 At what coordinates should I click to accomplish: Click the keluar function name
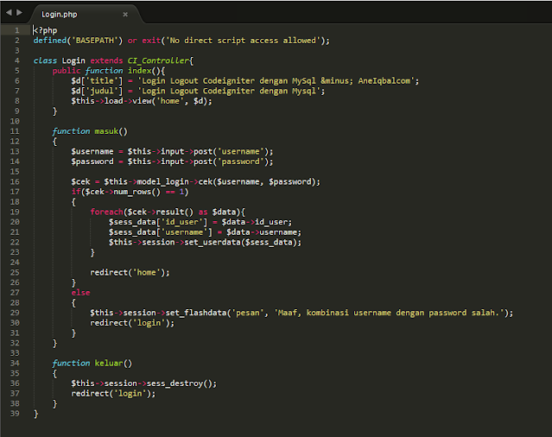pyautogui.click(x=109, y=363)
